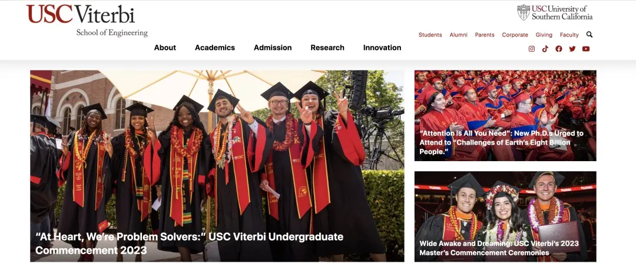Screen dimensions: 636x270
Task: Visit the Corporate link
Action: click(515, 35)
